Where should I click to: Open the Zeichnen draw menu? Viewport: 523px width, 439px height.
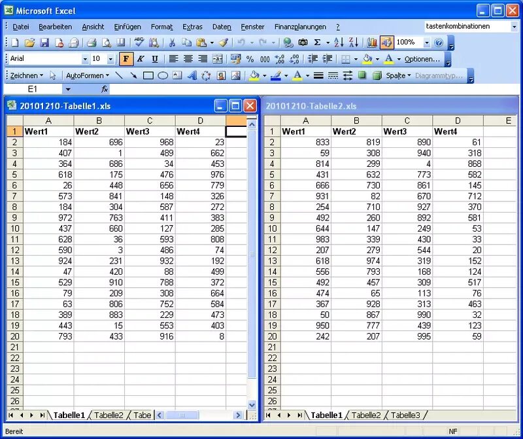(27, 76)
